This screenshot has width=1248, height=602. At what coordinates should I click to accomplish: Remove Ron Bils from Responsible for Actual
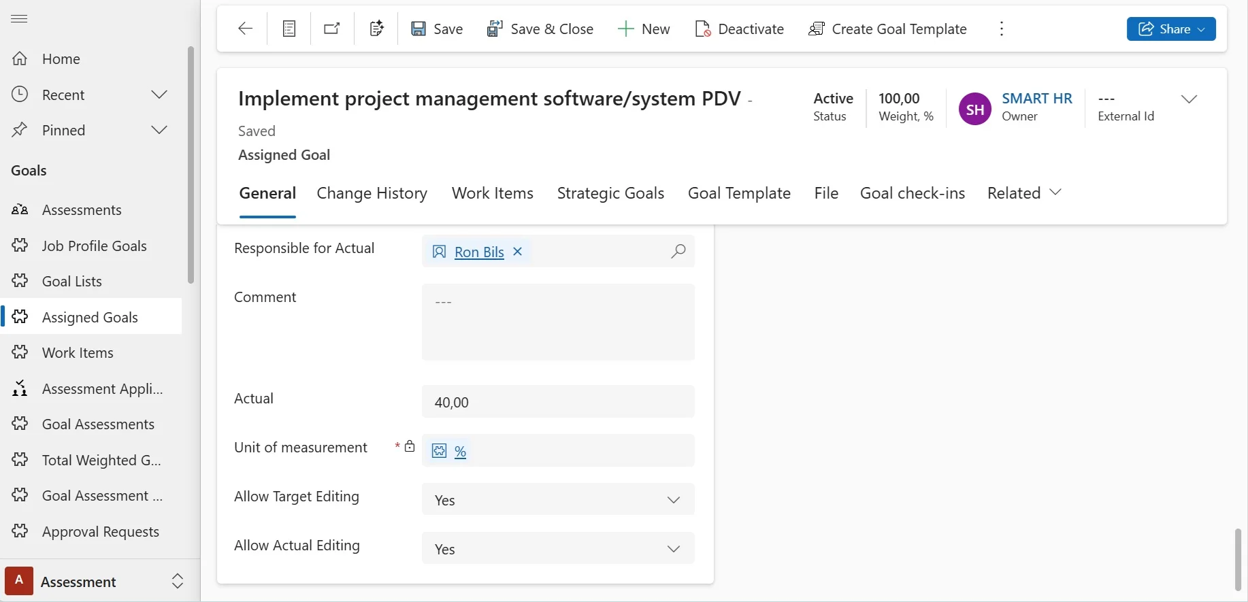click(x=518, y=252)
